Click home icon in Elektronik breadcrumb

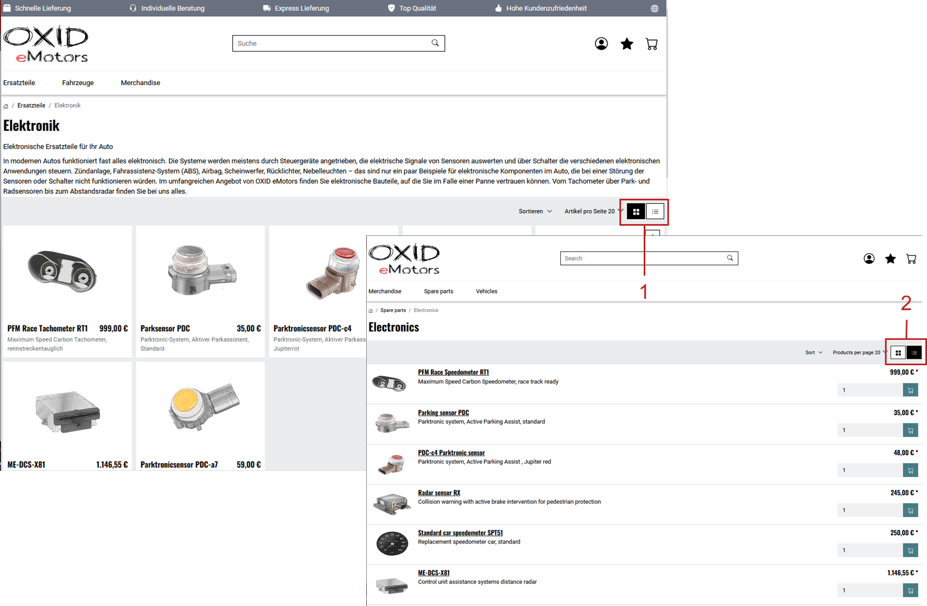coord(6,106)
